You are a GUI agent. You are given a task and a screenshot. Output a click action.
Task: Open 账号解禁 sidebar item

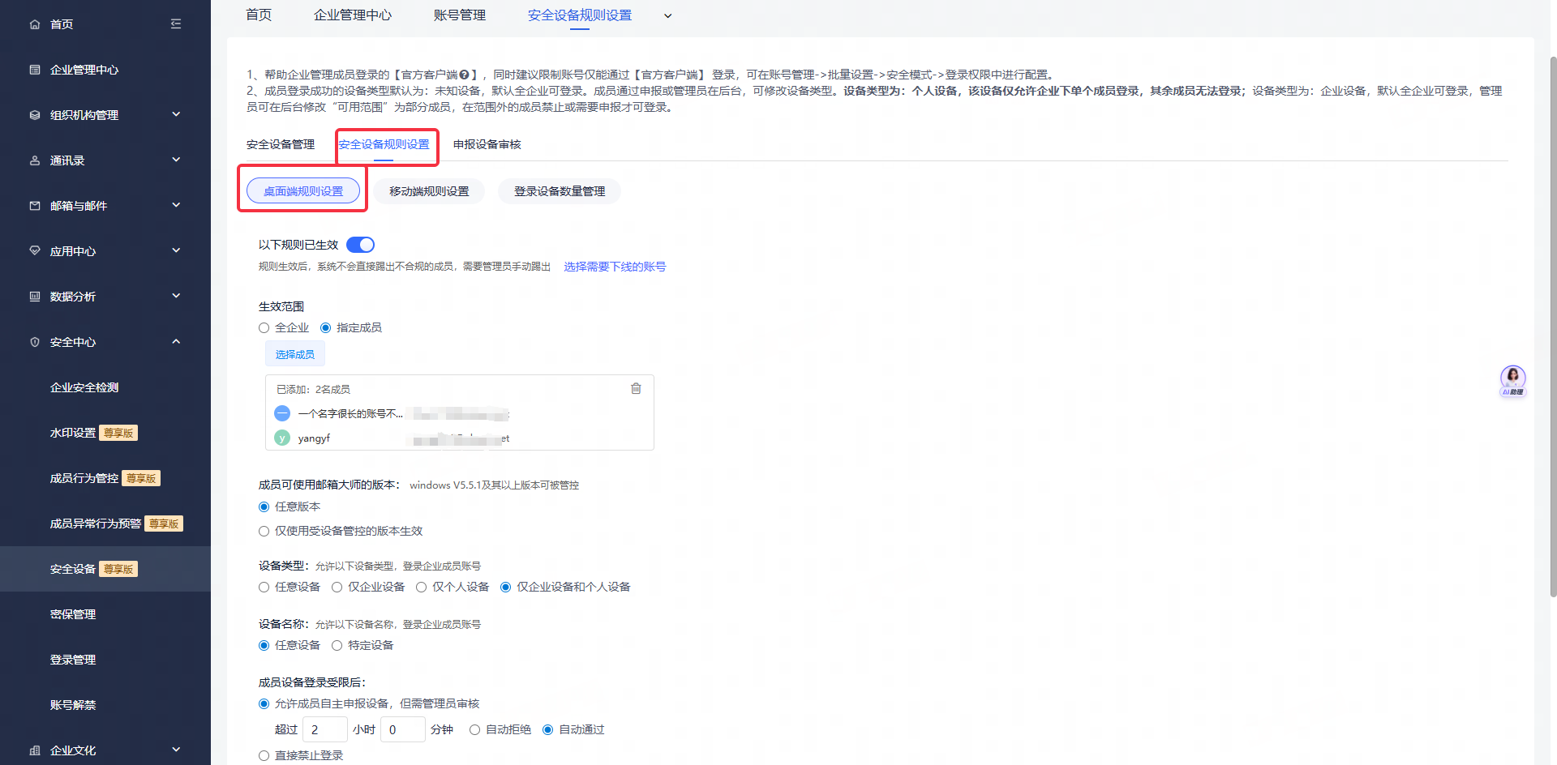(73, 705)
